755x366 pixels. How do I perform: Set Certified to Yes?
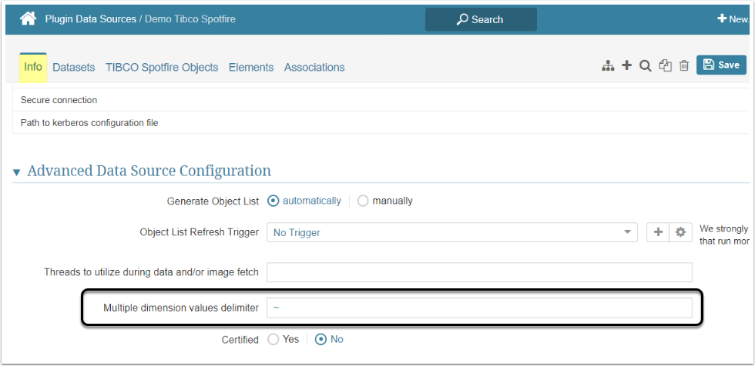point(273,339)
